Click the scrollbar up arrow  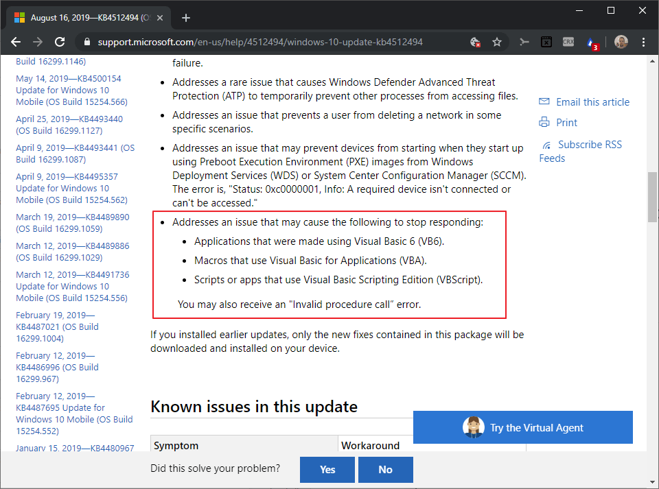652,61
